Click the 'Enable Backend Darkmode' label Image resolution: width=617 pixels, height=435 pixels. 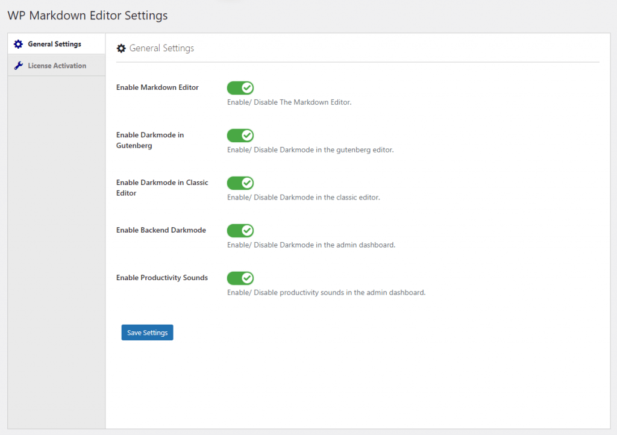[161, 230]
